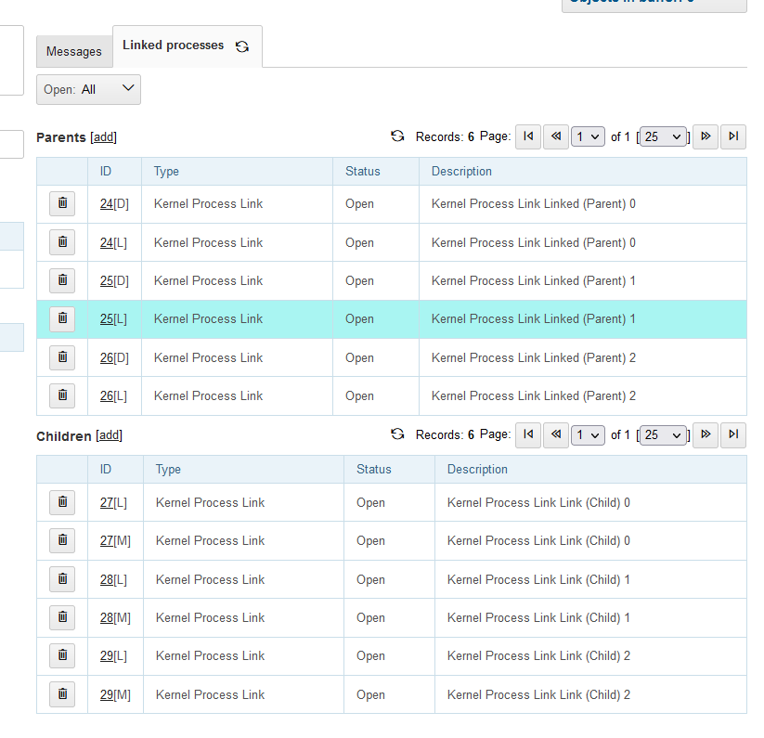Click the refresh icon on the Linked processes tab
764x738 pixels.
240,45
